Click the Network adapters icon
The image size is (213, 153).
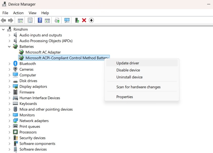point(15,121)
